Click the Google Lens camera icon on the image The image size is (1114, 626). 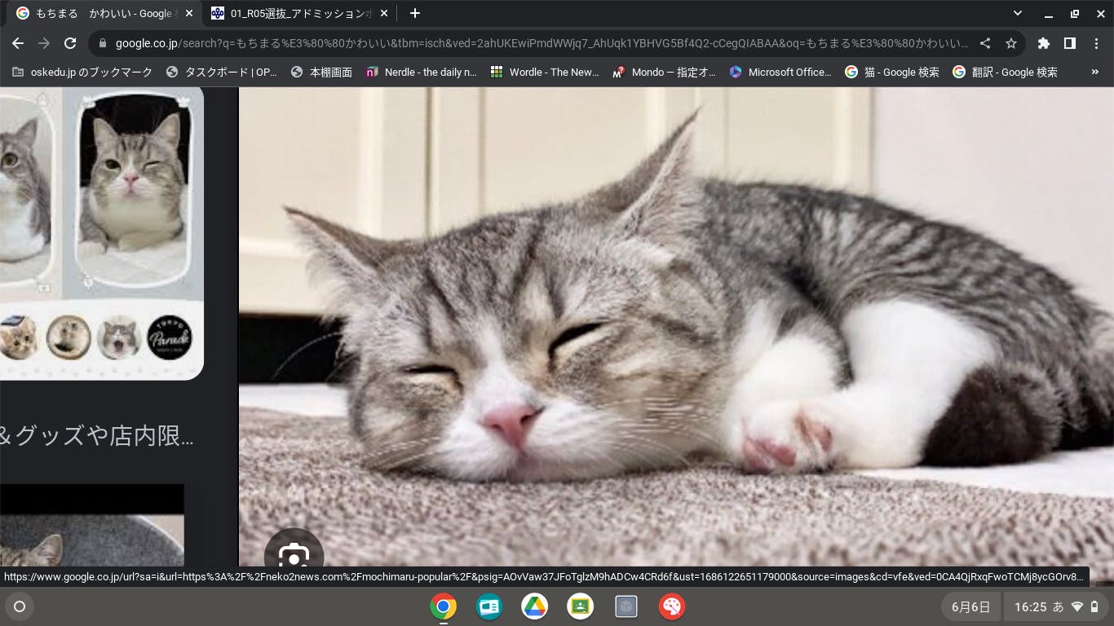[x=294, y=556]
